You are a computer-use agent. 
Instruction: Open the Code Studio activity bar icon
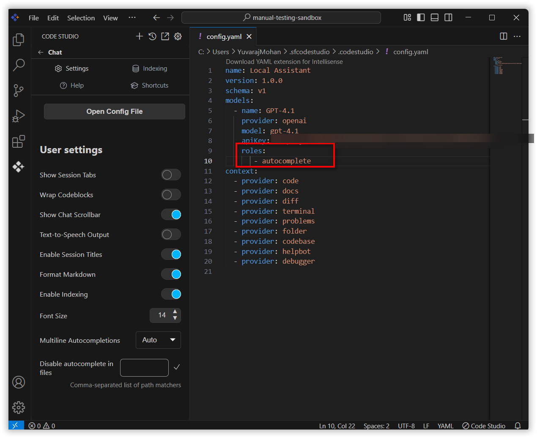[19, 166]
